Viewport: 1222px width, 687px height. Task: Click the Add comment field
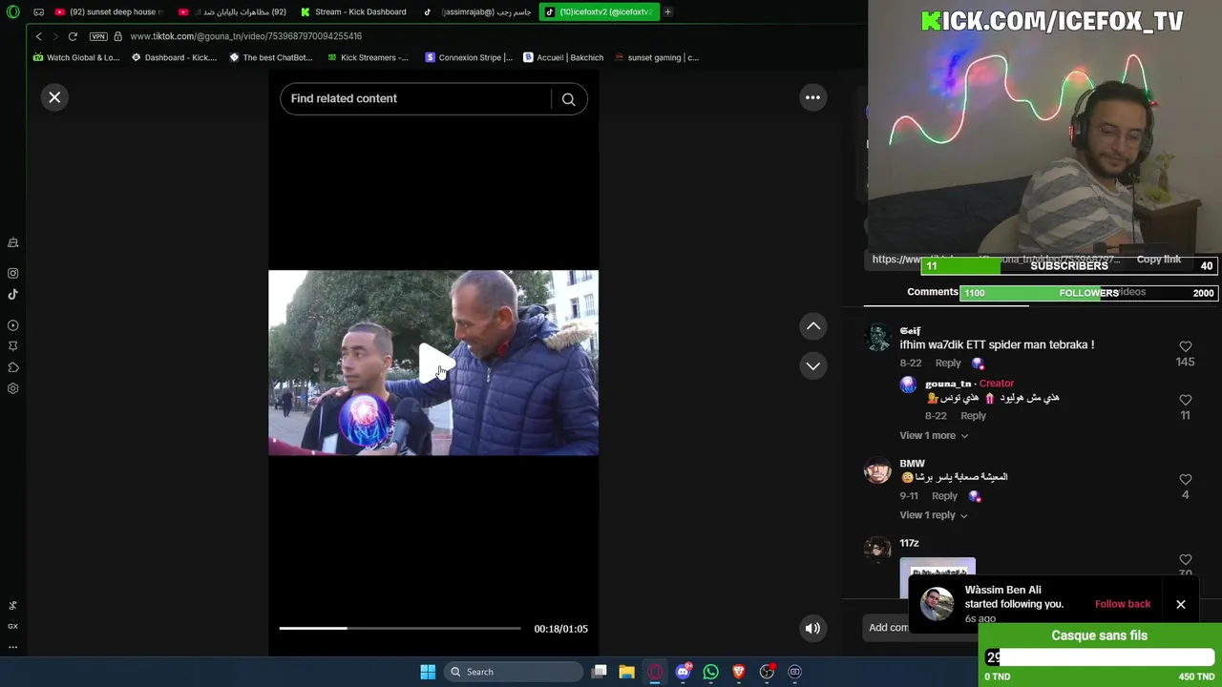click(888, 627)
